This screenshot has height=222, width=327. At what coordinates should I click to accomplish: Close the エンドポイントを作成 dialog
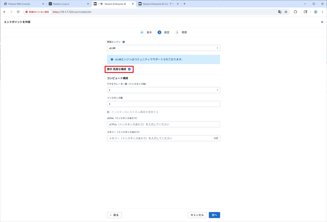tap(322, 22)
